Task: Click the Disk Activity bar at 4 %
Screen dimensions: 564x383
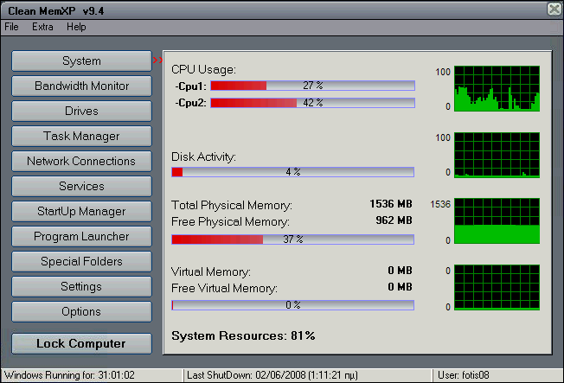Action: tap(292, 172)
